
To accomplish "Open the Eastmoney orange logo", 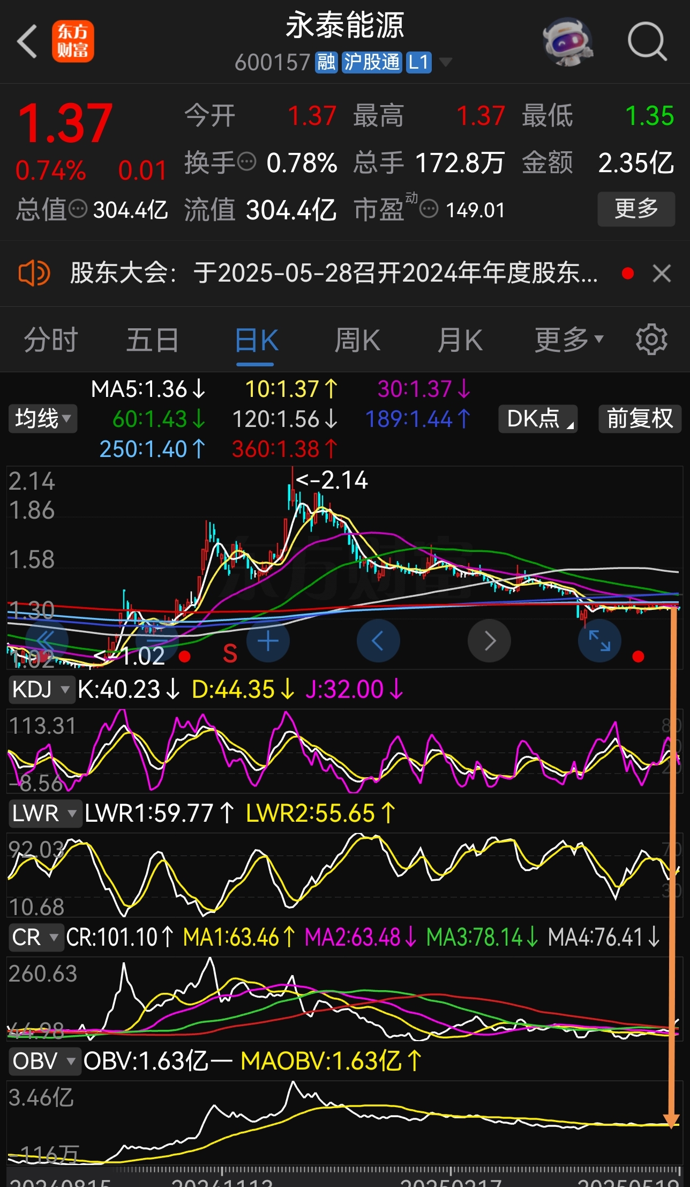I will tap(73, 41).
